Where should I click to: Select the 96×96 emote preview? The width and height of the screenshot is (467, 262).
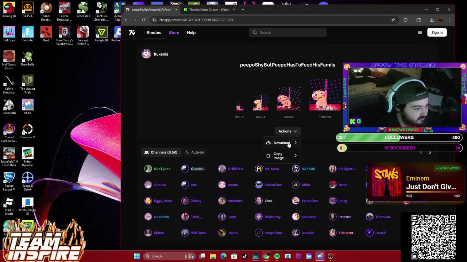289,99
